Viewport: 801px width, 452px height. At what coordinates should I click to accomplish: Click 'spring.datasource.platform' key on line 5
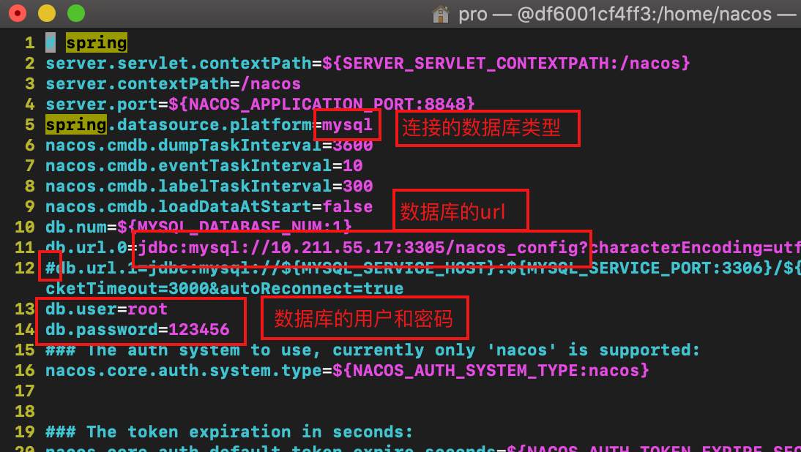(179, 125)
